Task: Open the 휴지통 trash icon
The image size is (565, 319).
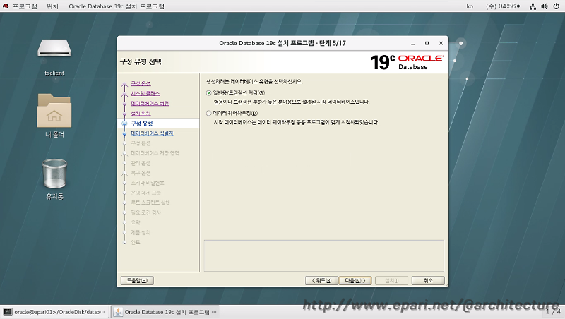Action: pyautogui.click(x=54, y=174)
